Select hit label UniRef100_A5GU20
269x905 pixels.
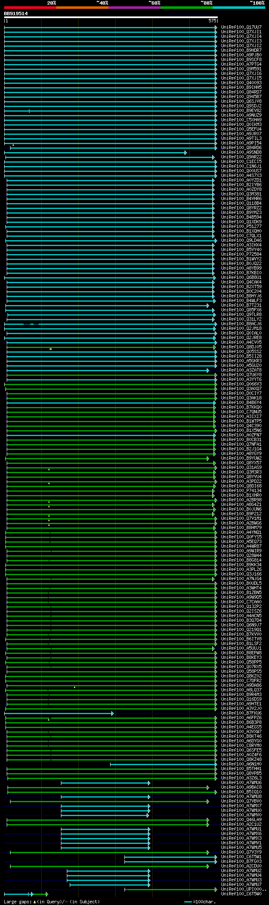(x=241, y=365)
